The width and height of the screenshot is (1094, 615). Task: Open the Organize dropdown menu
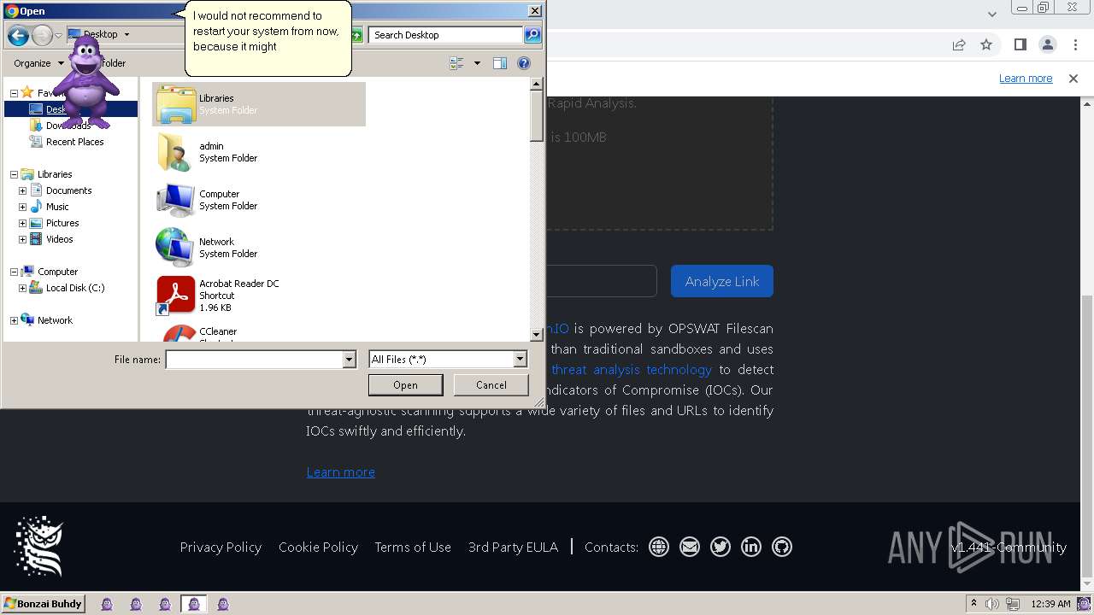click(x=38, y=63)
